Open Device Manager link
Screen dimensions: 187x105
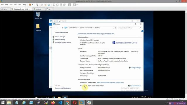[60, 37]
